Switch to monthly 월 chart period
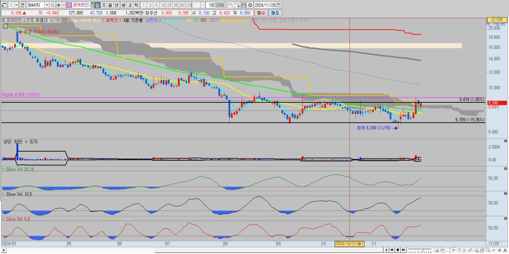 [110, 5]
